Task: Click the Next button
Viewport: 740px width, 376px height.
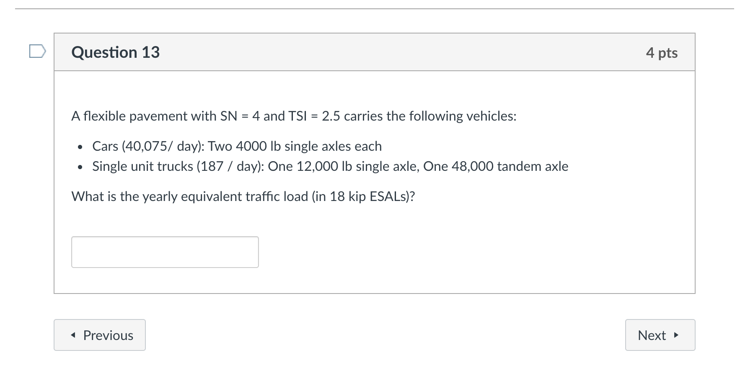Action: point(660,335)
